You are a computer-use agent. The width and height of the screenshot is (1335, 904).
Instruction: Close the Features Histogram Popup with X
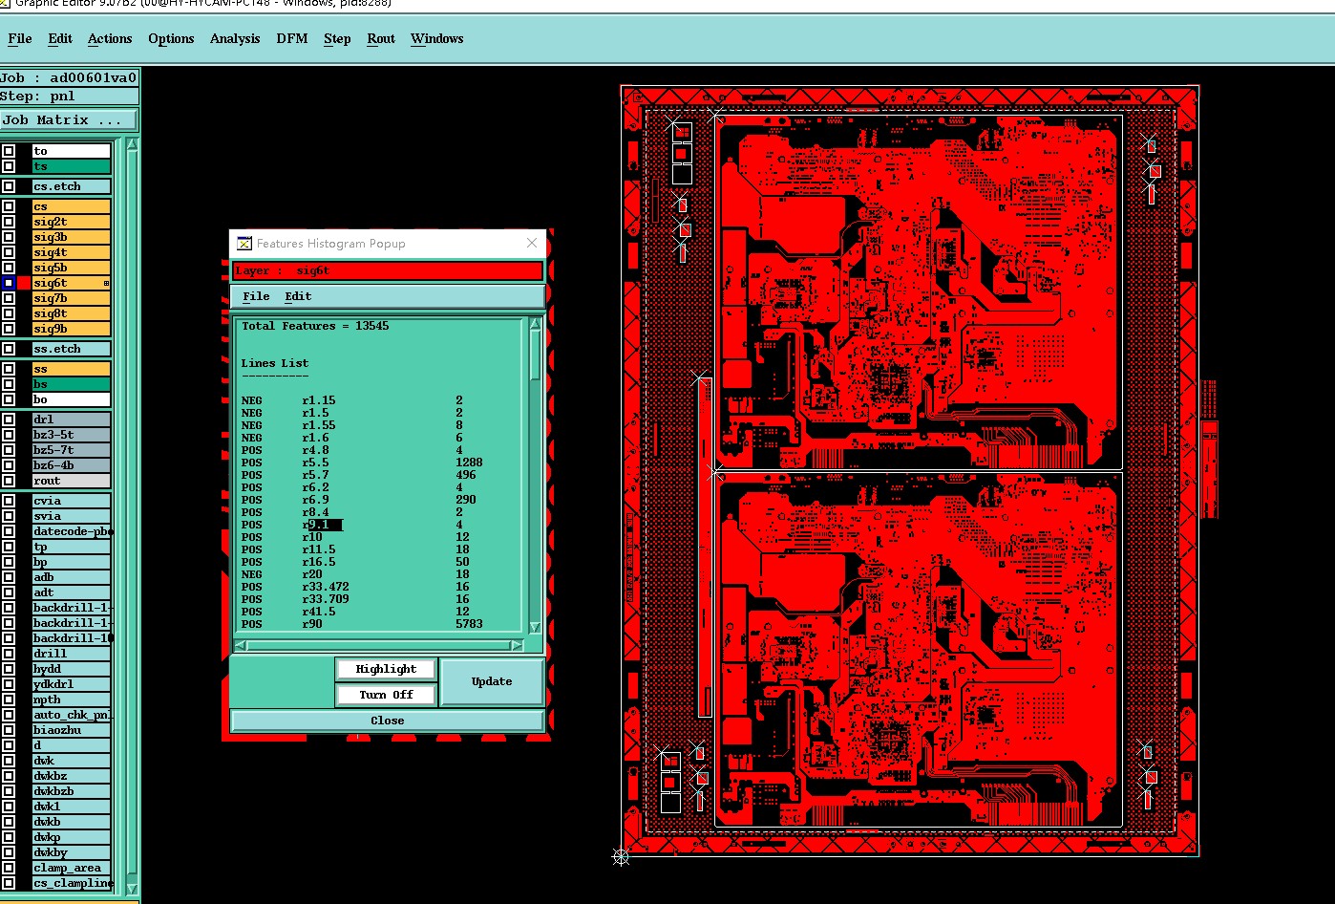tap(532, 244)
